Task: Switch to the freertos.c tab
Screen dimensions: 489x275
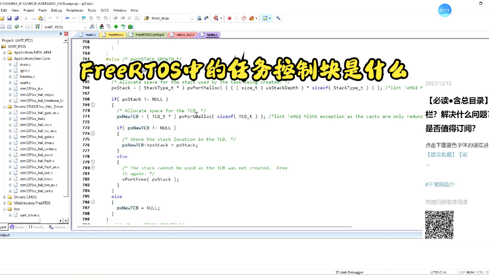Action: pyautogui.click(x=113, y=35)
